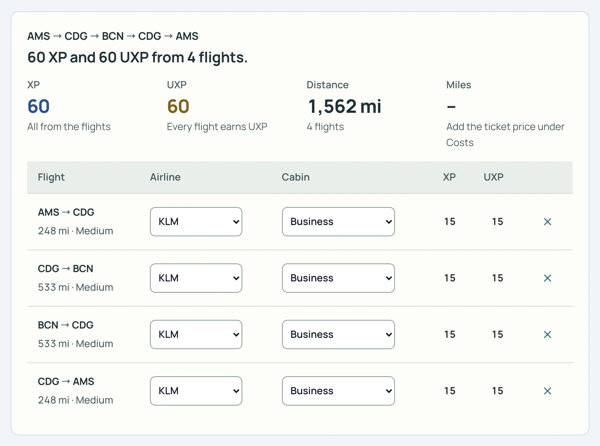Delete the BCN → CDG flight row
600x446 pixels.
tap(548, 334)
